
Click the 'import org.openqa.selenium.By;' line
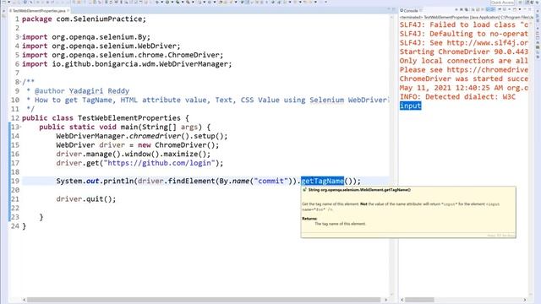click(x=86, y=37)
